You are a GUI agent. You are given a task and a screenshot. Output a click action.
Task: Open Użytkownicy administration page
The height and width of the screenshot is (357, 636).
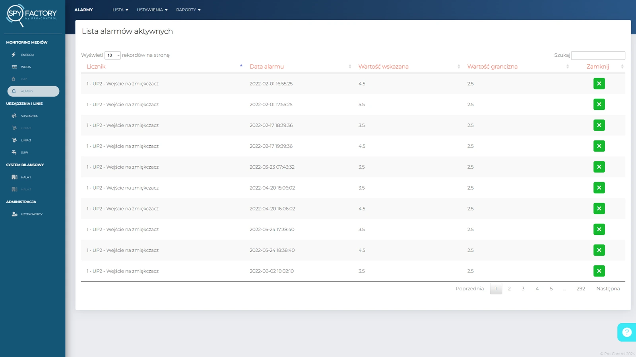click(31, 214)
